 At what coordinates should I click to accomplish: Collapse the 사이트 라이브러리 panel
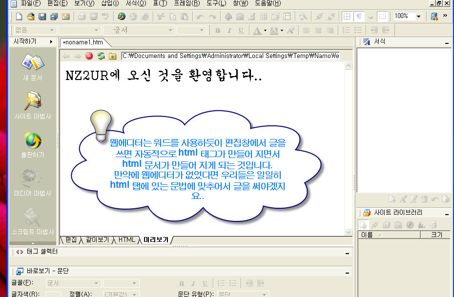447,214
